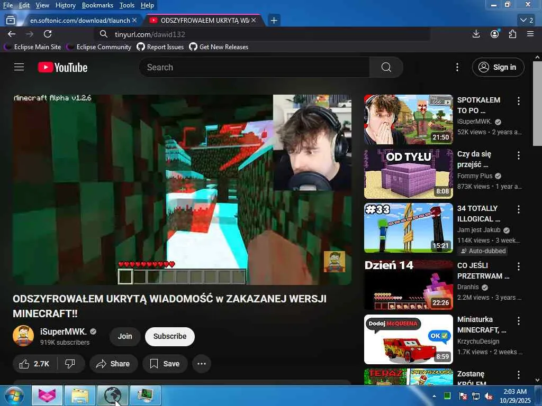
Task: Open the Windows Start menu
Action: 14,395
